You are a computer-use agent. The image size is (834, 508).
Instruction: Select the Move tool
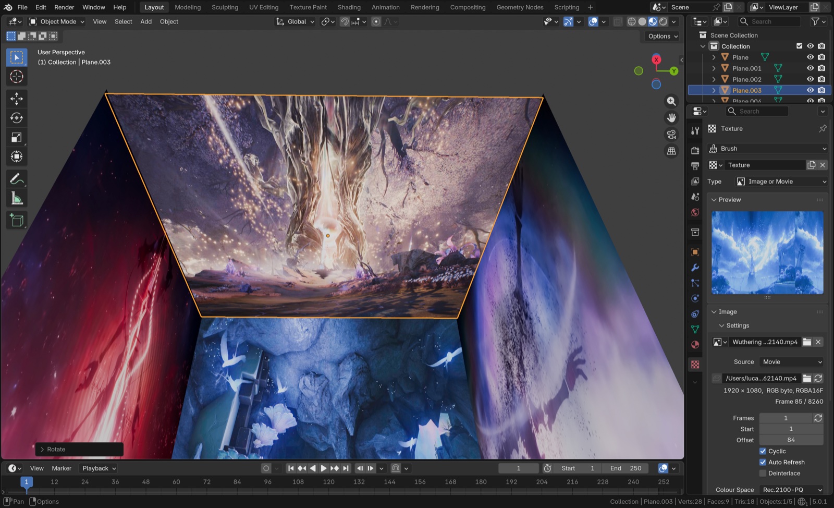click(17, 99)
